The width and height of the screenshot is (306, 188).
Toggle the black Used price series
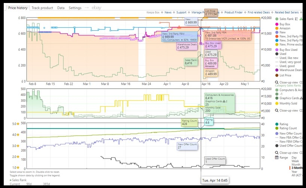click(x=281, y=54)
